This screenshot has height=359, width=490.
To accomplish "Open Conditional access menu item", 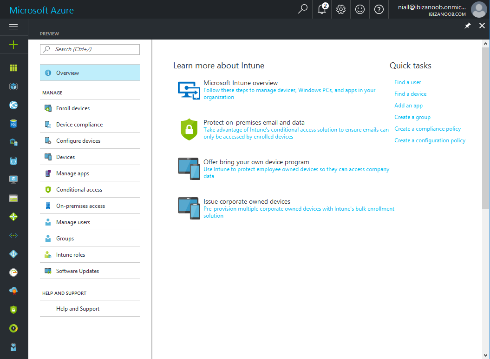I will 90,189.
